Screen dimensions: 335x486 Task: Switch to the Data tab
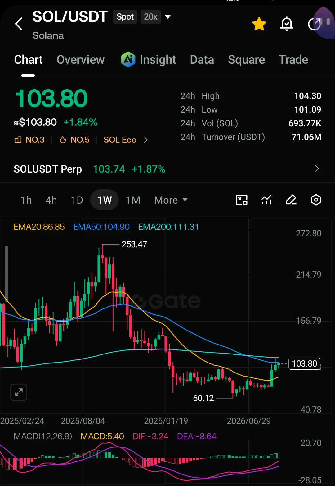click(202, 60)
